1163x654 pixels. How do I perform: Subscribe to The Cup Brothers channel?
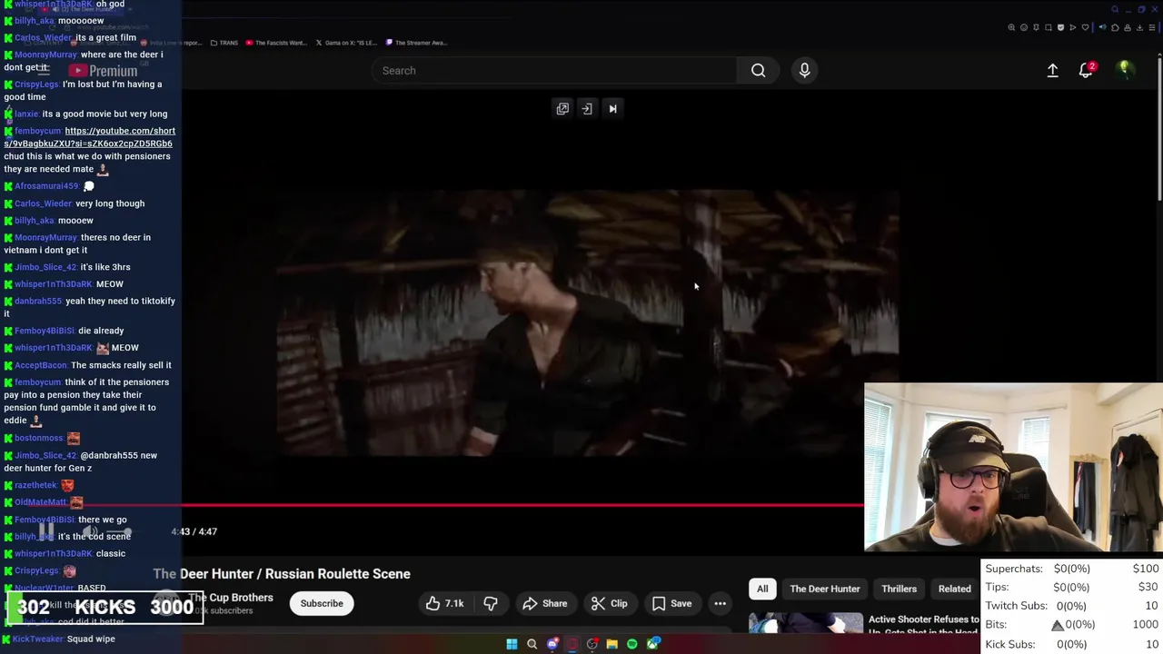322,603
